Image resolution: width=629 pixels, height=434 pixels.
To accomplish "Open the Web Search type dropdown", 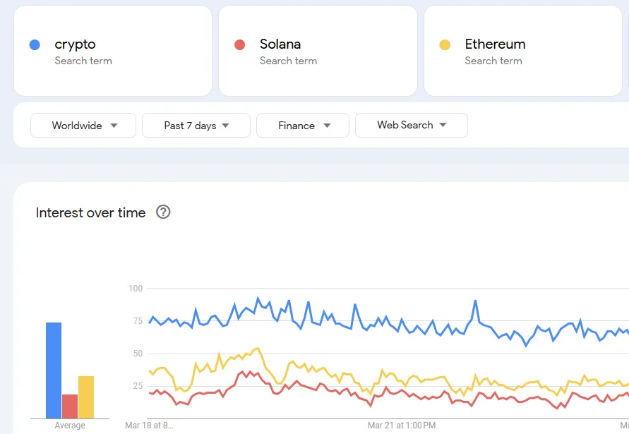I will click(412, 125).
